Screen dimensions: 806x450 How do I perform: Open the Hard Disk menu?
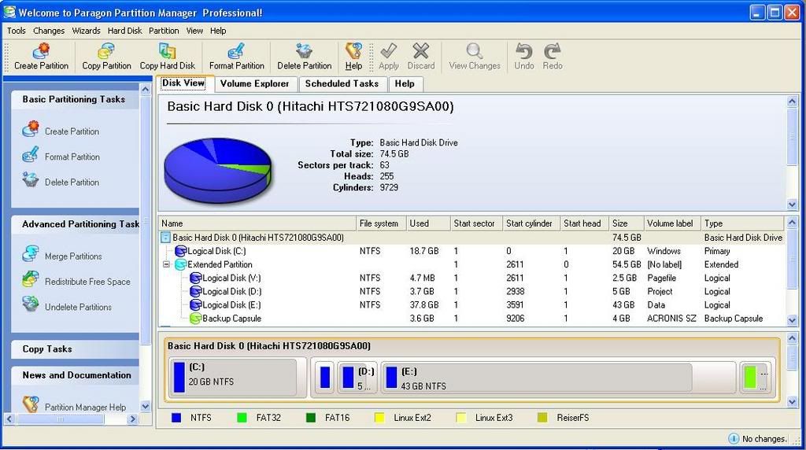pyautogui.click(x=124, y=31)
